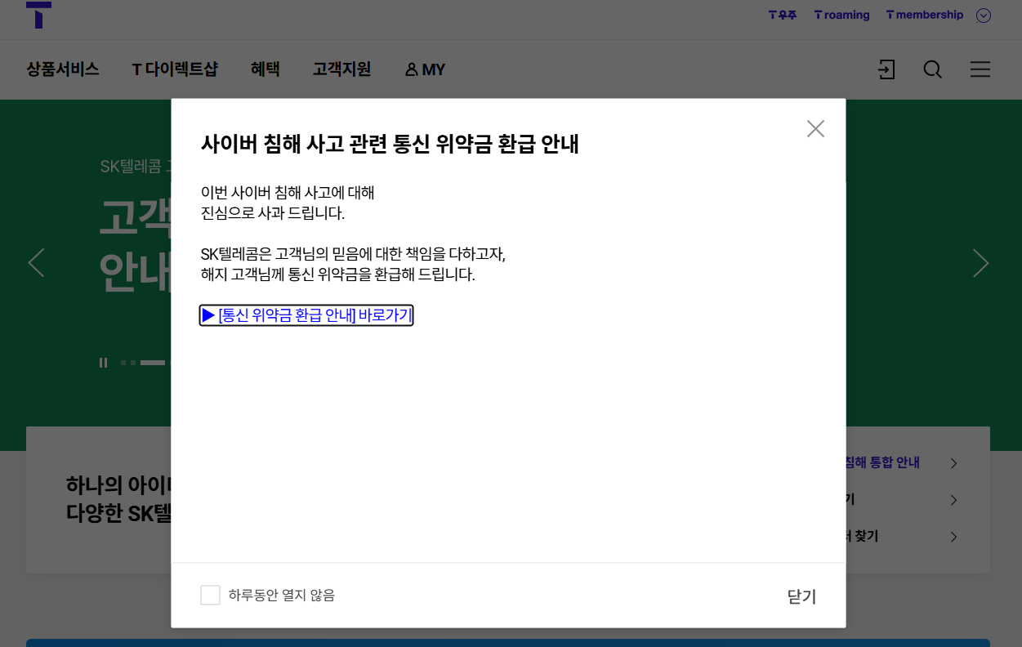Click the login icon in the header

coord(886,69)
